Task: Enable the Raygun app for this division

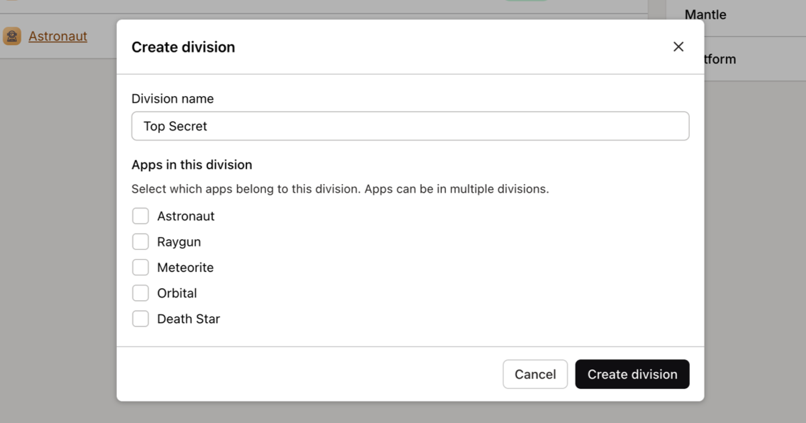Action: (140, 241)
